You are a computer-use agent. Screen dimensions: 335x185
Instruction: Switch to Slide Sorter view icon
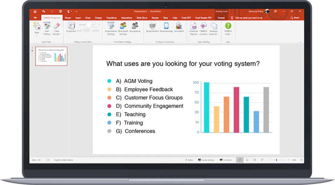tap(247, 160)
